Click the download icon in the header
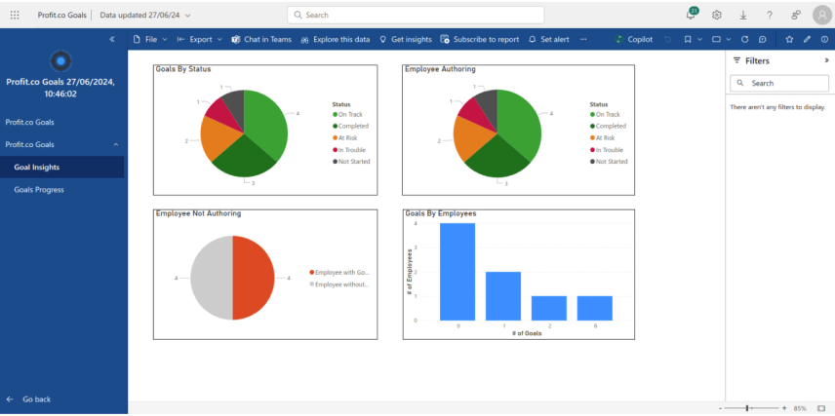 click(x=743, y=15)
